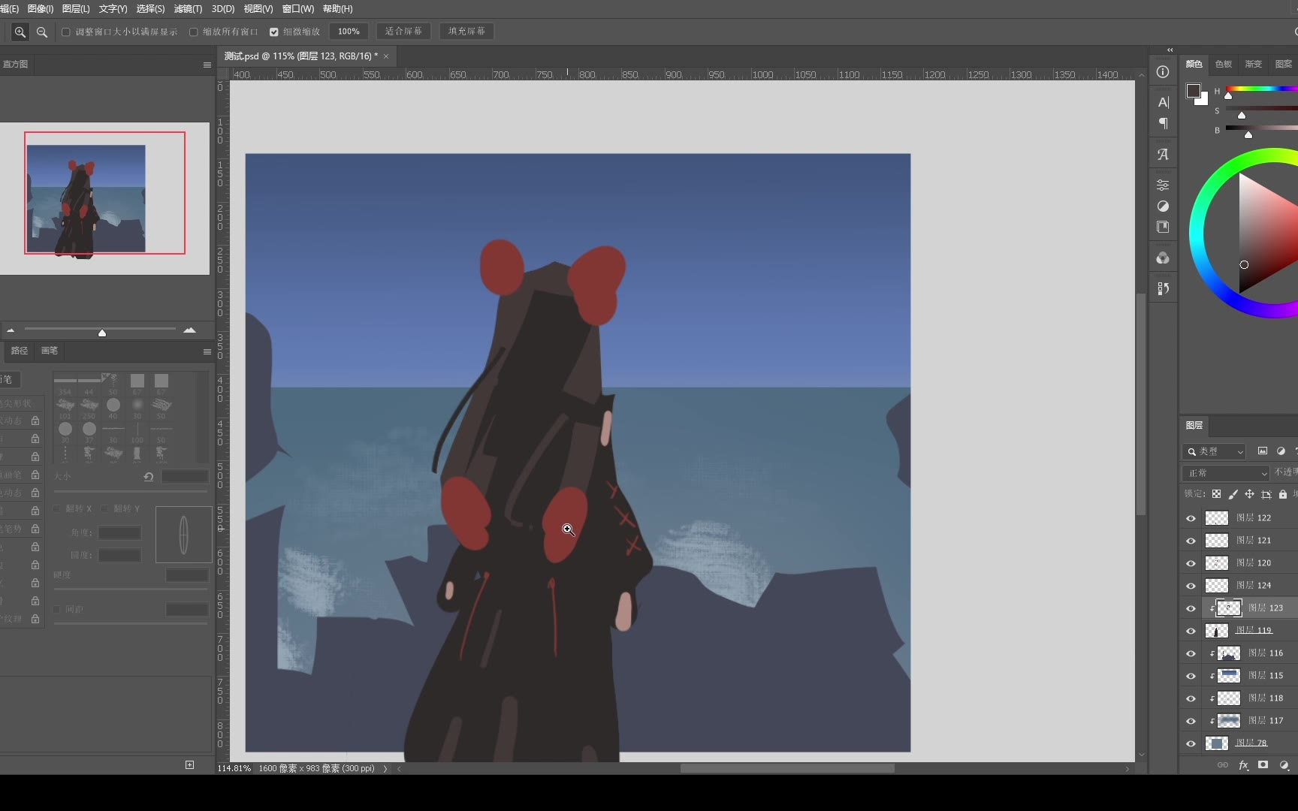Open the Properties sliders panel icon
The height and width of the screenshot is (811, 1298).
click(1163, 185)
